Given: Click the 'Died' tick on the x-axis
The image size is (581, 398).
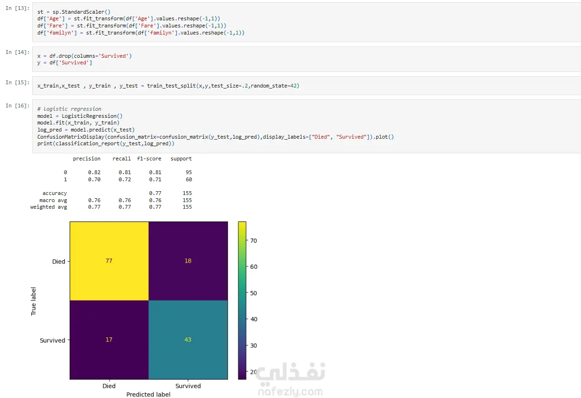Looking at the screenshot, I should pyautogui.click(x=109, y=386).
